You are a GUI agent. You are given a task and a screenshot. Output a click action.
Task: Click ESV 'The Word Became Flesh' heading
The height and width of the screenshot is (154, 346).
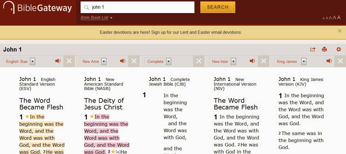point(41,104)
